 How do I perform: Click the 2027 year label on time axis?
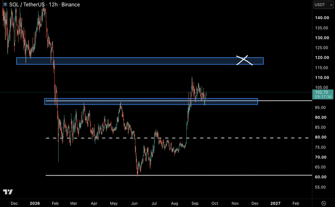(275, 204)
